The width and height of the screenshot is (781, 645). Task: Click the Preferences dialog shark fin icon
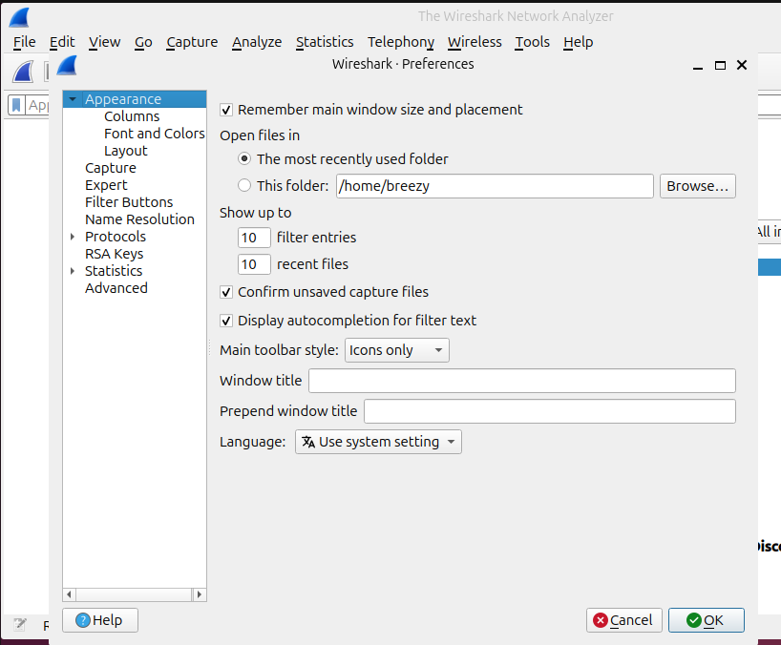point(67,65)
